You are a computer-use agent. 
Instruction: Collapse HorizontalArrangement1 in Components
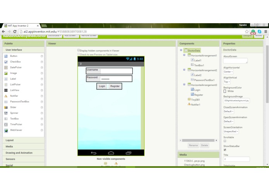click(x=184, y=55)
